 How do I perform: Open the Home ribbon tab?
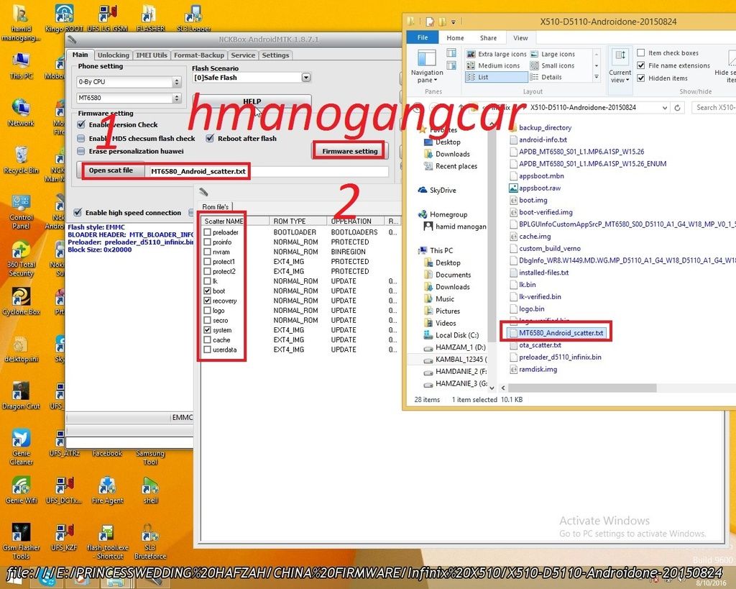coord(455,38)
